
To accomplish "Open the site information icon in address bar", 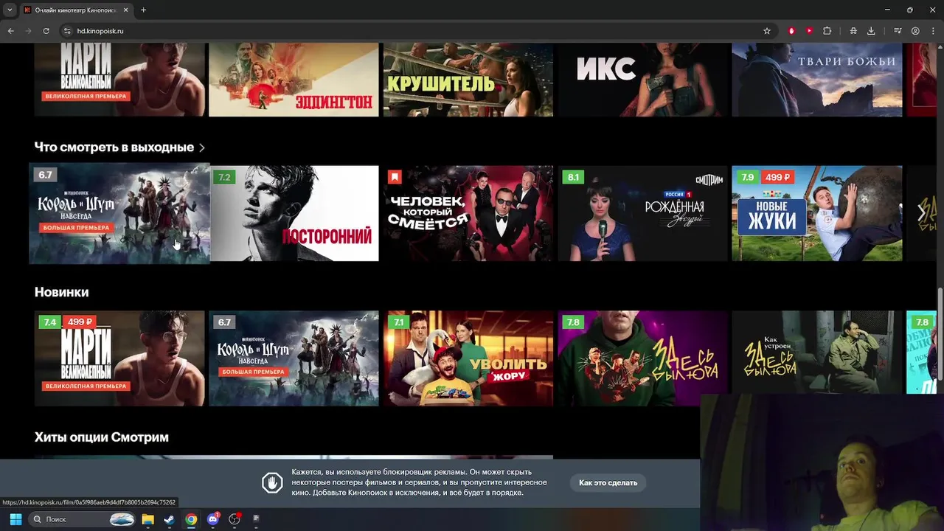I will tap(67, 31).
